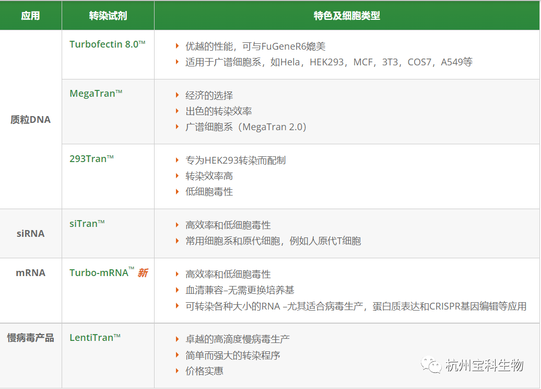The height and width of the screenshot is (389, 541).
Task: Click text 广谱细胞系（MegaTran 2.0）
Action: [x=245, y=127]
